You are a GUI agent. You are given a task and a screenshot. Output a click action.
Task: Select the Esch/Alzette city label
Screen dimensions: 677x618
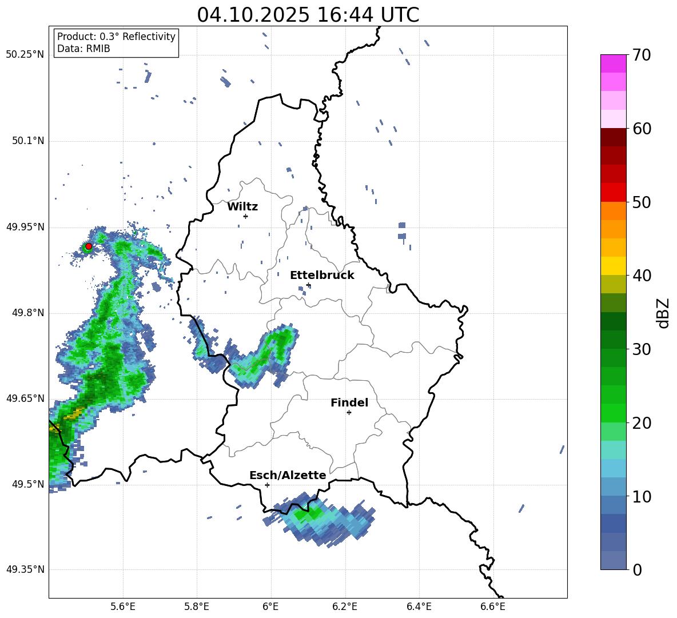(288, 475)
